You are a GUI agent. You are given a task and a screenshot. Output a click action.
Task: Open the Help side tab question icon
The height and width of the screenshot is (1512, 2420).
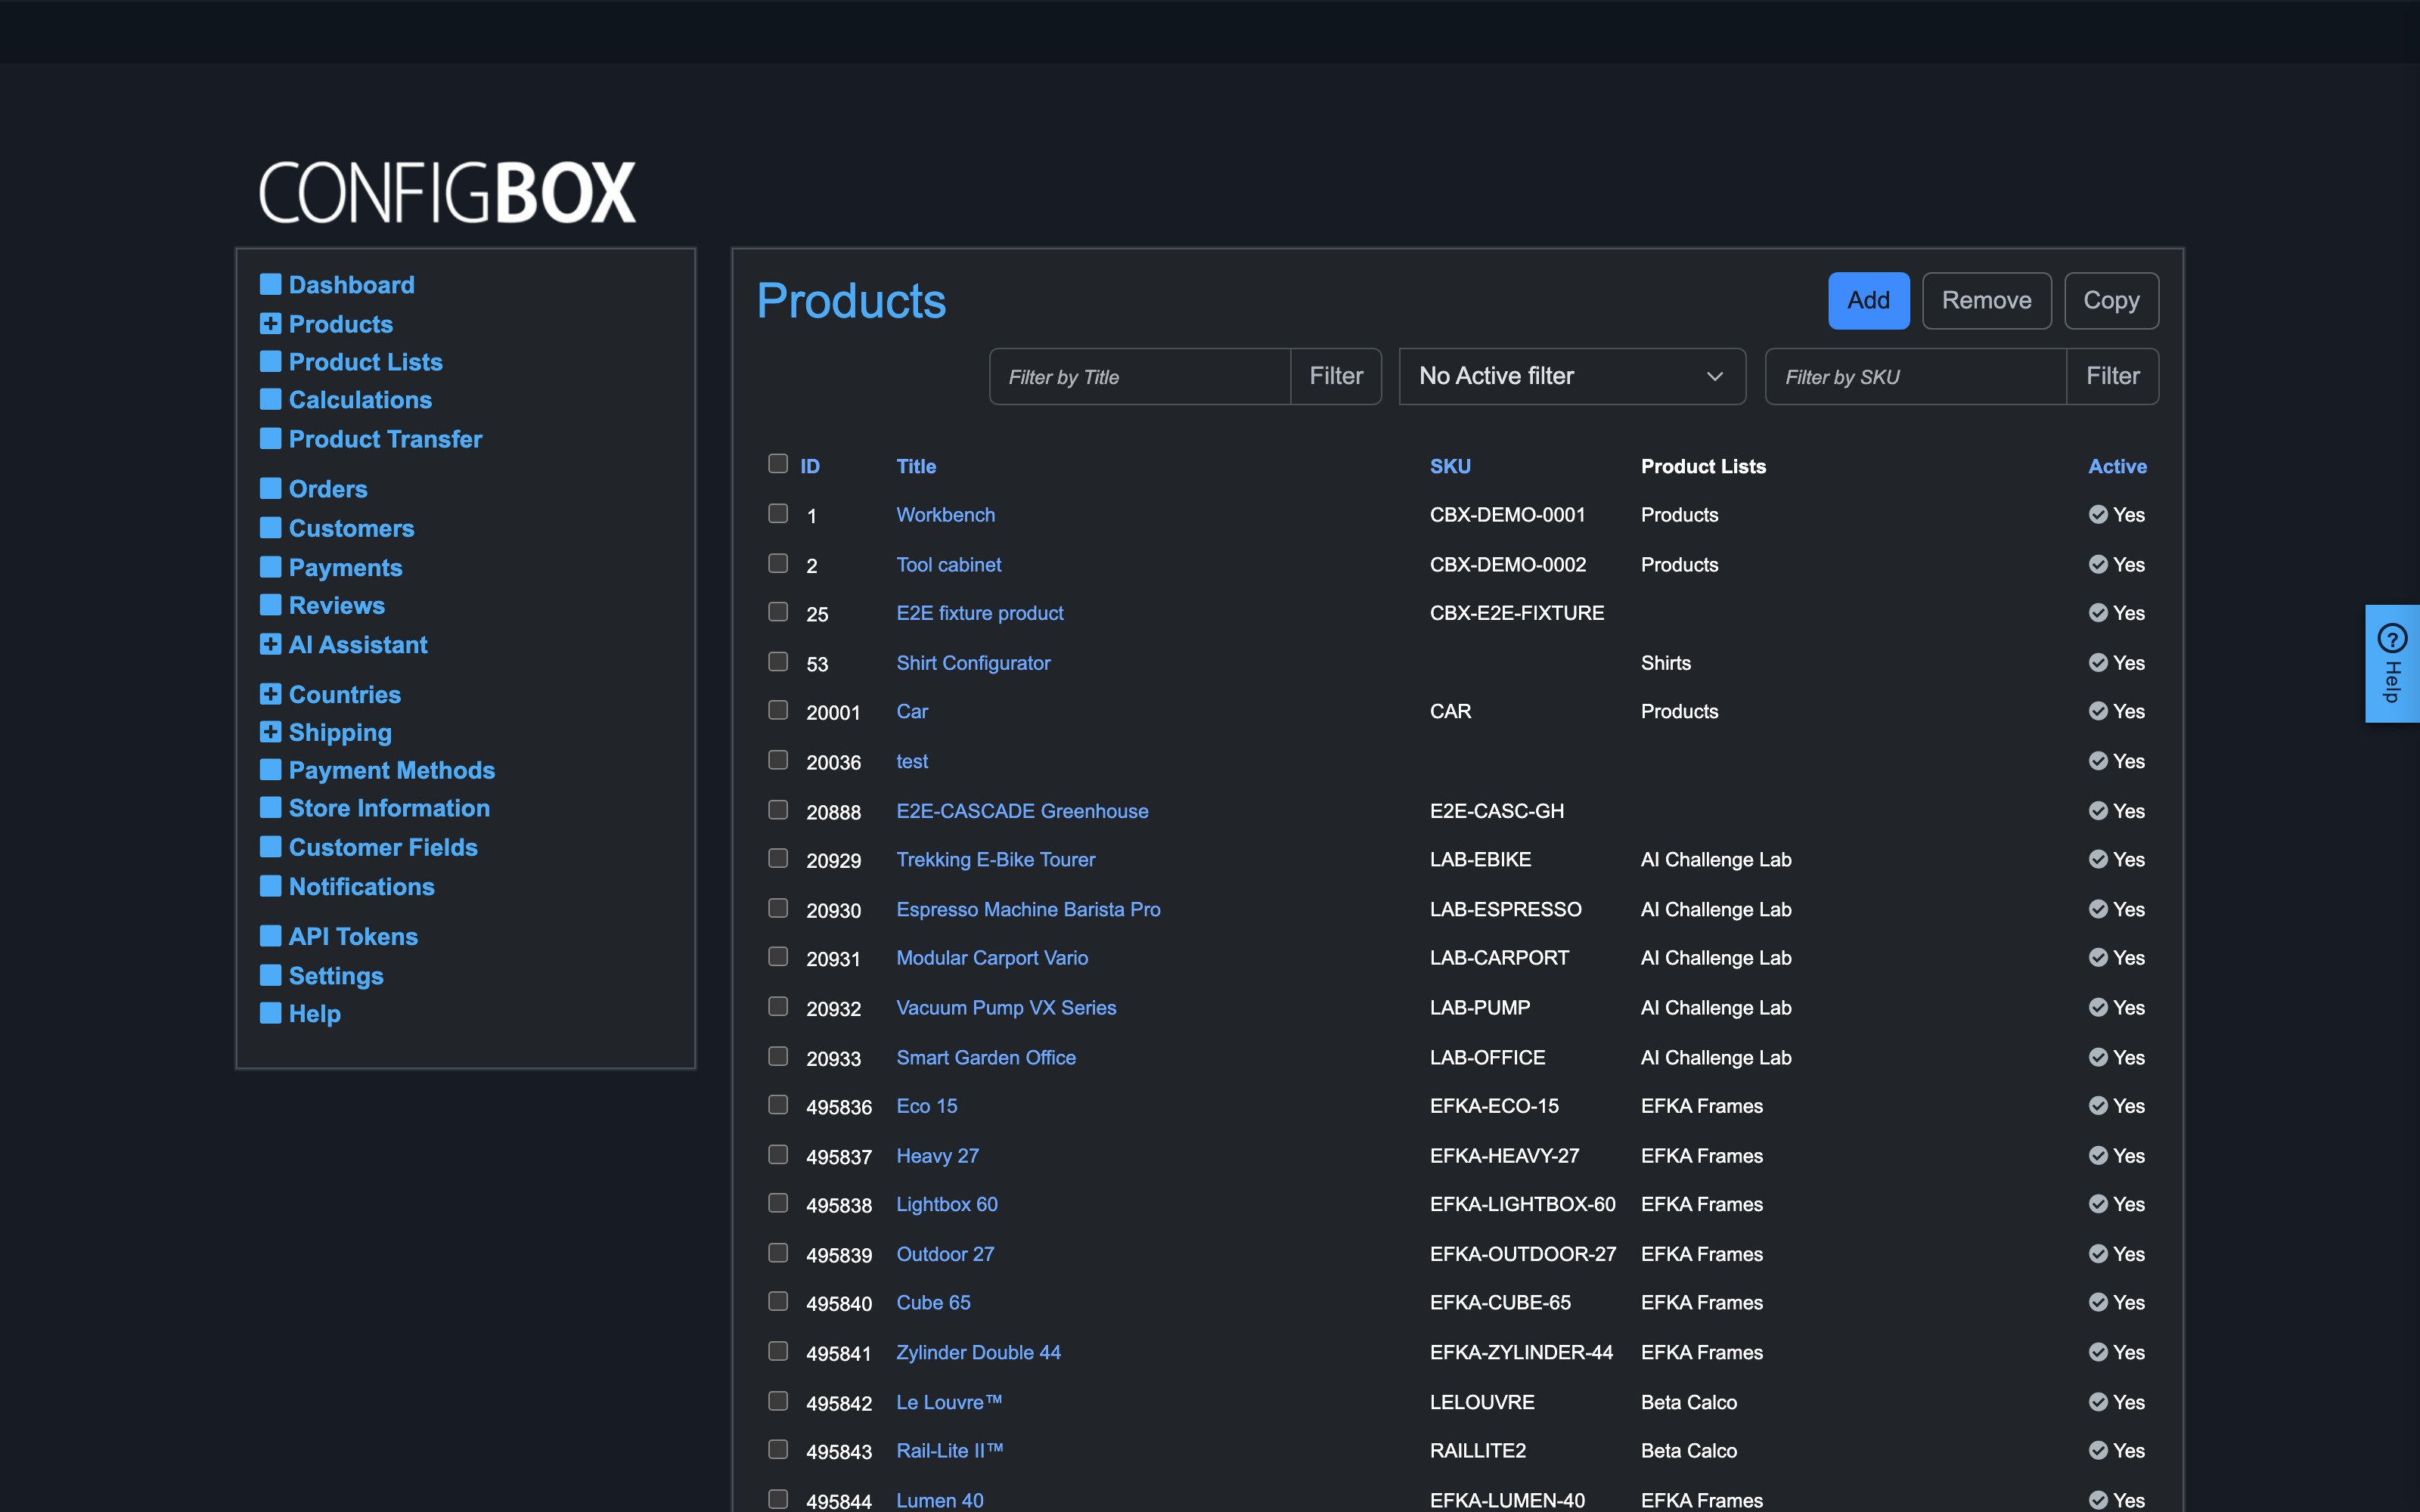2392,638
